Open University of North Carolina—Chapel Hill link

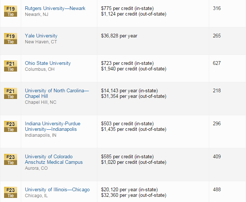[57, 93]
